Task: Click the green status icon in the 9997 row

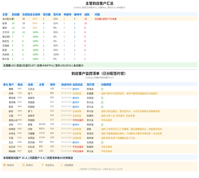Action: tap(102, 89)
